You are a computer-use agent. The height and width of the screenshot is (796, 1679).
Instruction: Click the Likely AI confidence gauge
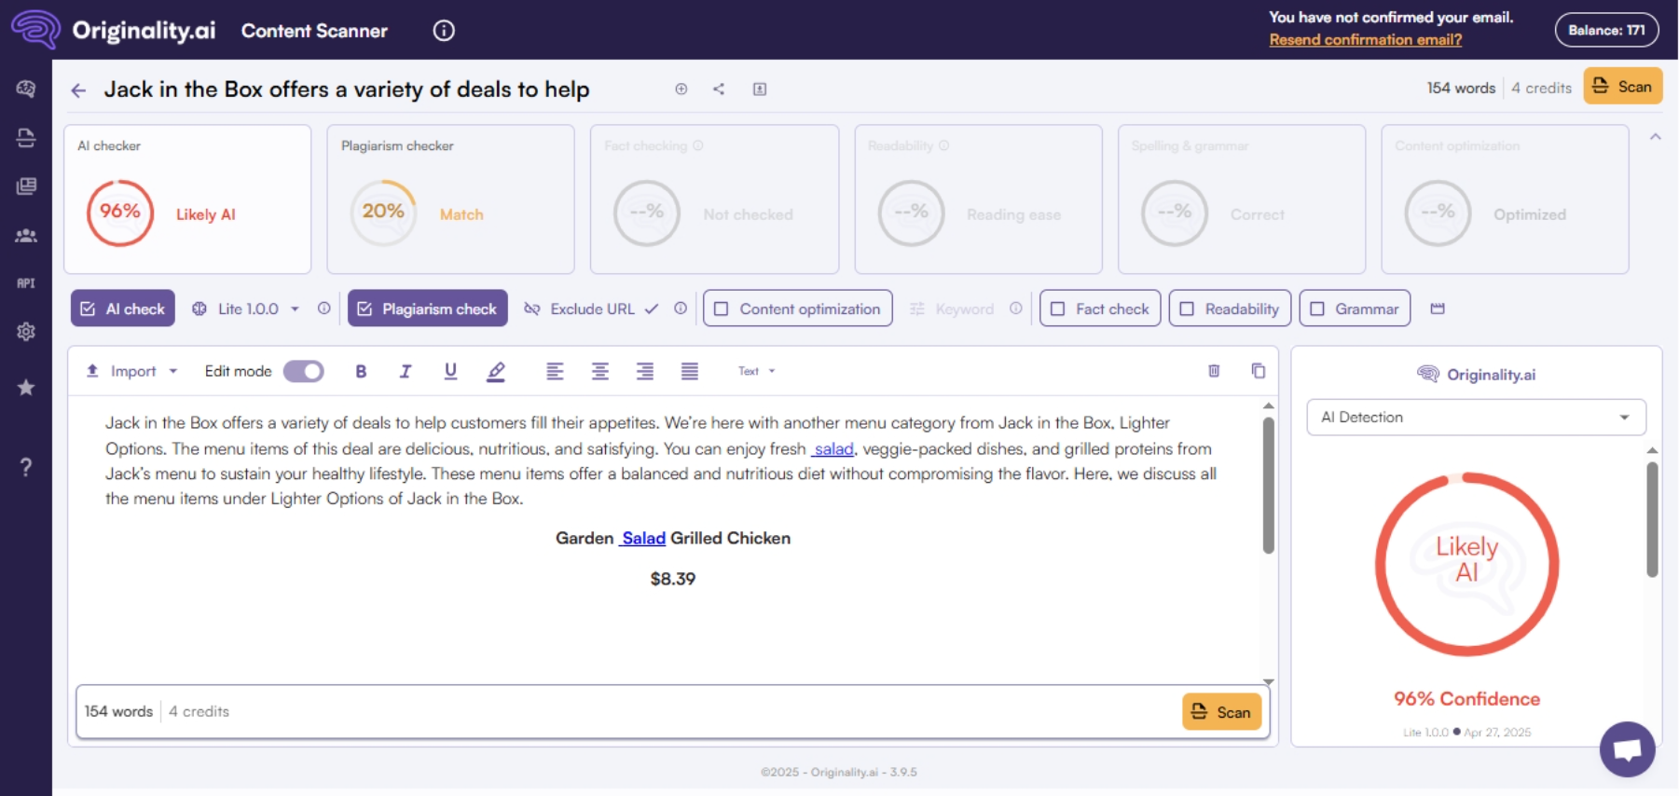1467,565
